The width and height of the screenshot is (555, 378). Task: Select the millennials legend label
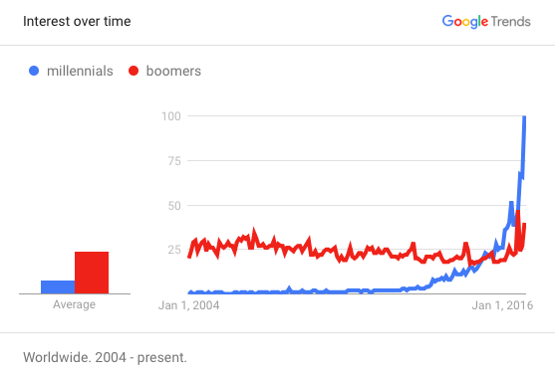point(80,71)
